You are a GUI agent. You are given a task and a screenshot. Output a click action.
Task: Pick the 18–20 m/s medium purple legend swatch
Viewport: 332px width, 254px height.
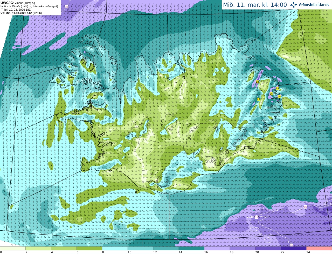pyautogui.click(x=243, y=248)
